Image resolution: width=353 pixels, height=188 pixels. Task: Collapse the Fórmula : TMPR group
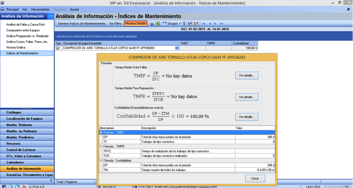tap(101, 146)
